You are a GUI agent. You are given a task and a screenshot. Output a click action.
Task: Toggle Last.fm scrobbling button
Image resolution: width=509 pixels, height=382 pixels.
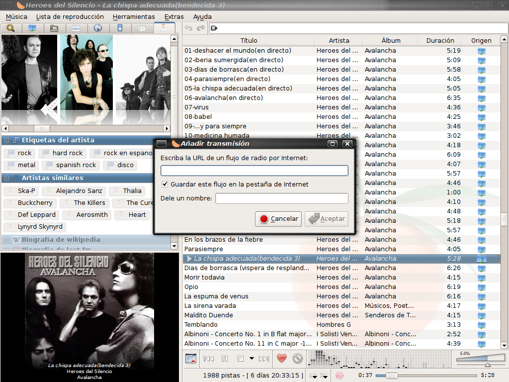click(339, 376)
